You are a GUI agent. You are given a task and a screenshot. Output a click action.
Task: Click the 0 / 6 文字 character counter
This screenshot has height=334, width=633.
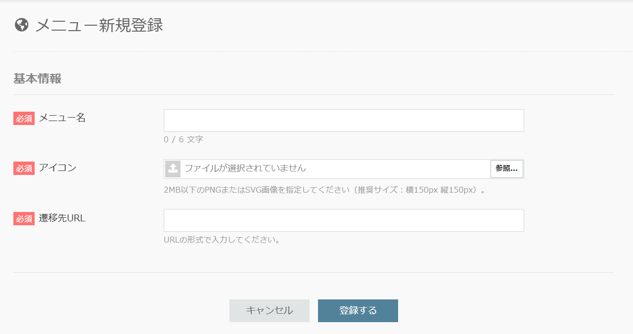[183, 139]
